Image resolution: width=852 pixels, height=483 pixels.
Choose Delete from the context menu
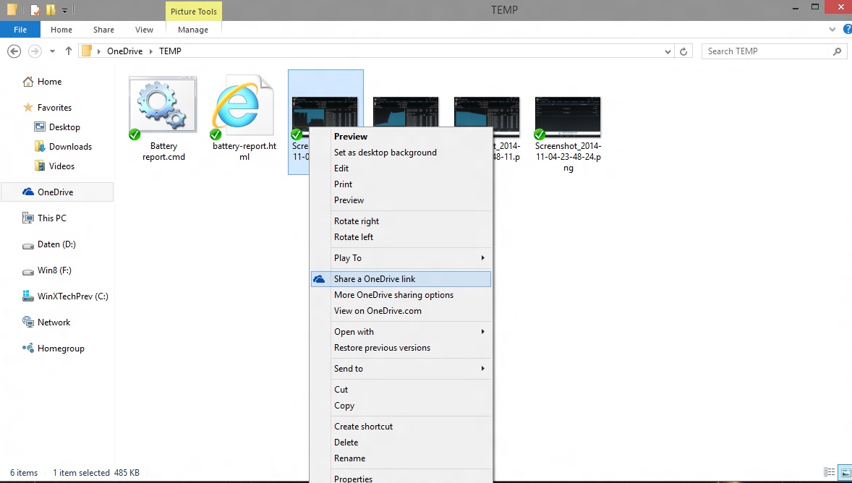click(x=401, y=443)
